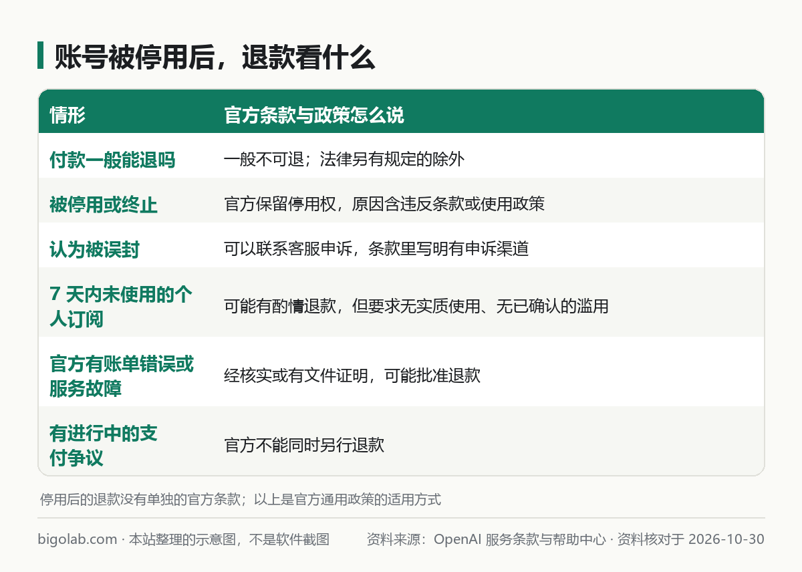The image size is (802, 572).
Task: Click the cell starting with 可以联系客服申诉
Action: point(376,249)
